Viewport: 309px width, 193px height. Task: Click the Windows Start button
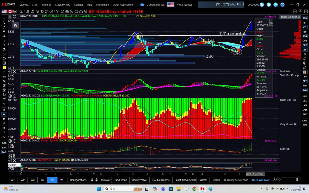(x=99, y=189)
